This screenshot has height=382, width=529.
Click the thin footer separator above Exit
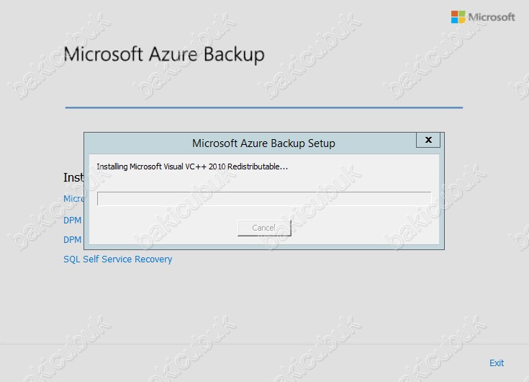[x=265, y=345]
